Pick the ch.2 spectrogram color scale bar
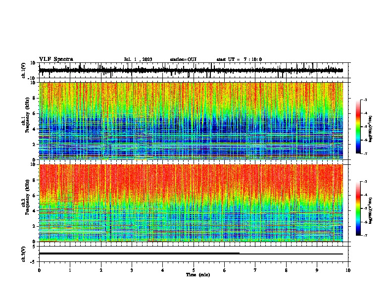Viewport: 392px width, 303px height. coord(358,208)
